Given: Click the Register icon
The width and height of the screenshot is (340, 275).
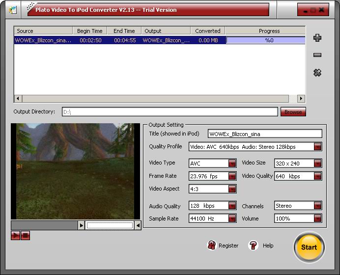Looking at the screenshot, I should coord(211,246).
